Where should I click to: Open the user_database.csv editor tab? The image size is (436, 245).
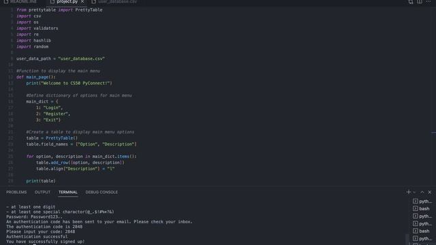pos(114,1)
